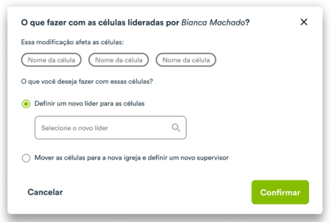Click the name 'Bianca Machado' in the heading
The height and width of the screenshot is (222, 333).
213,22
